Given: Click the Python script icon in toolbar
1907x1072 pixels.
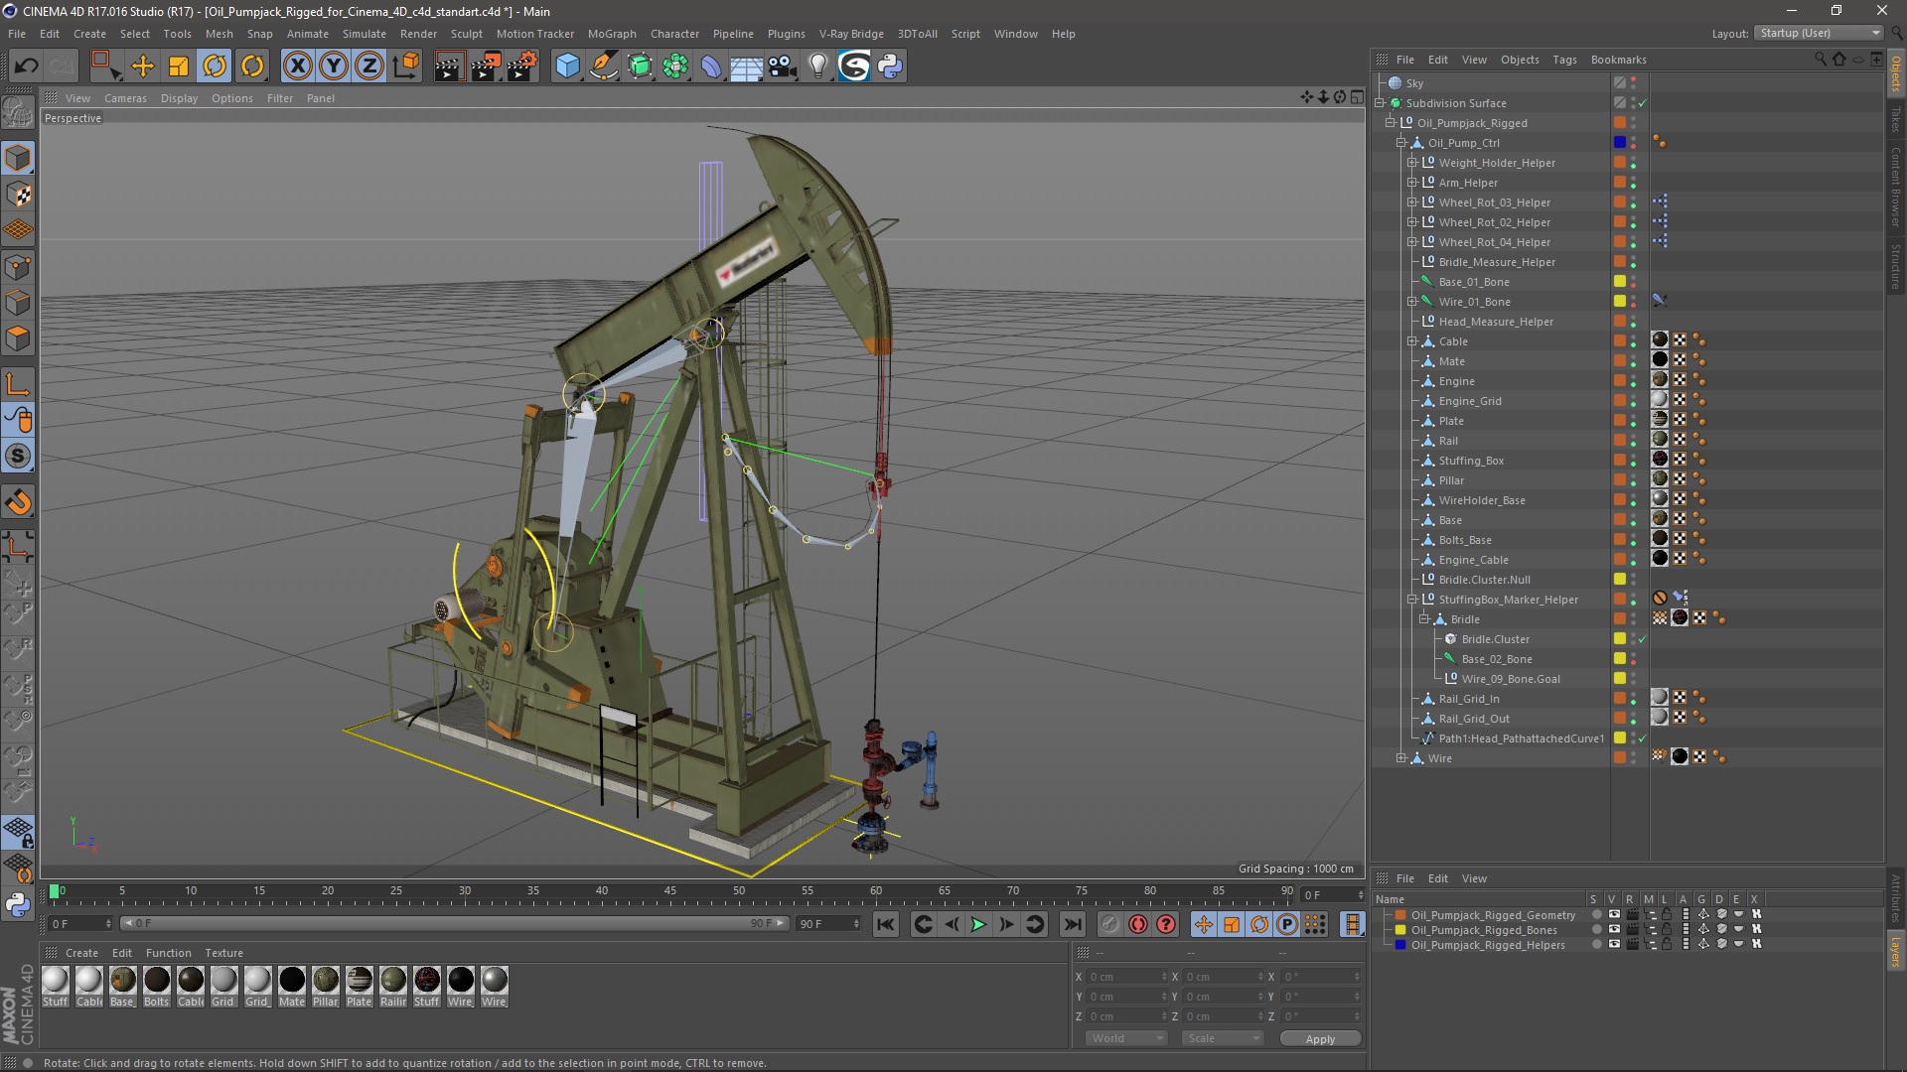Looking at the screenshot, I should (x=890, y=67).
